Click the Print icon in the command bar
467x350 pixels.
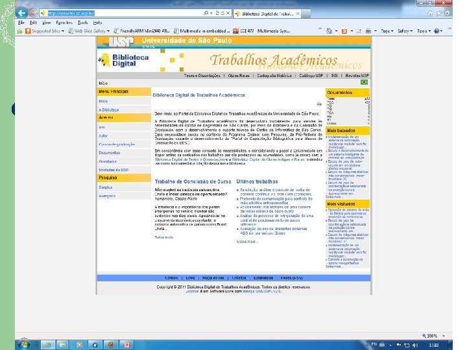pos(368,31)
